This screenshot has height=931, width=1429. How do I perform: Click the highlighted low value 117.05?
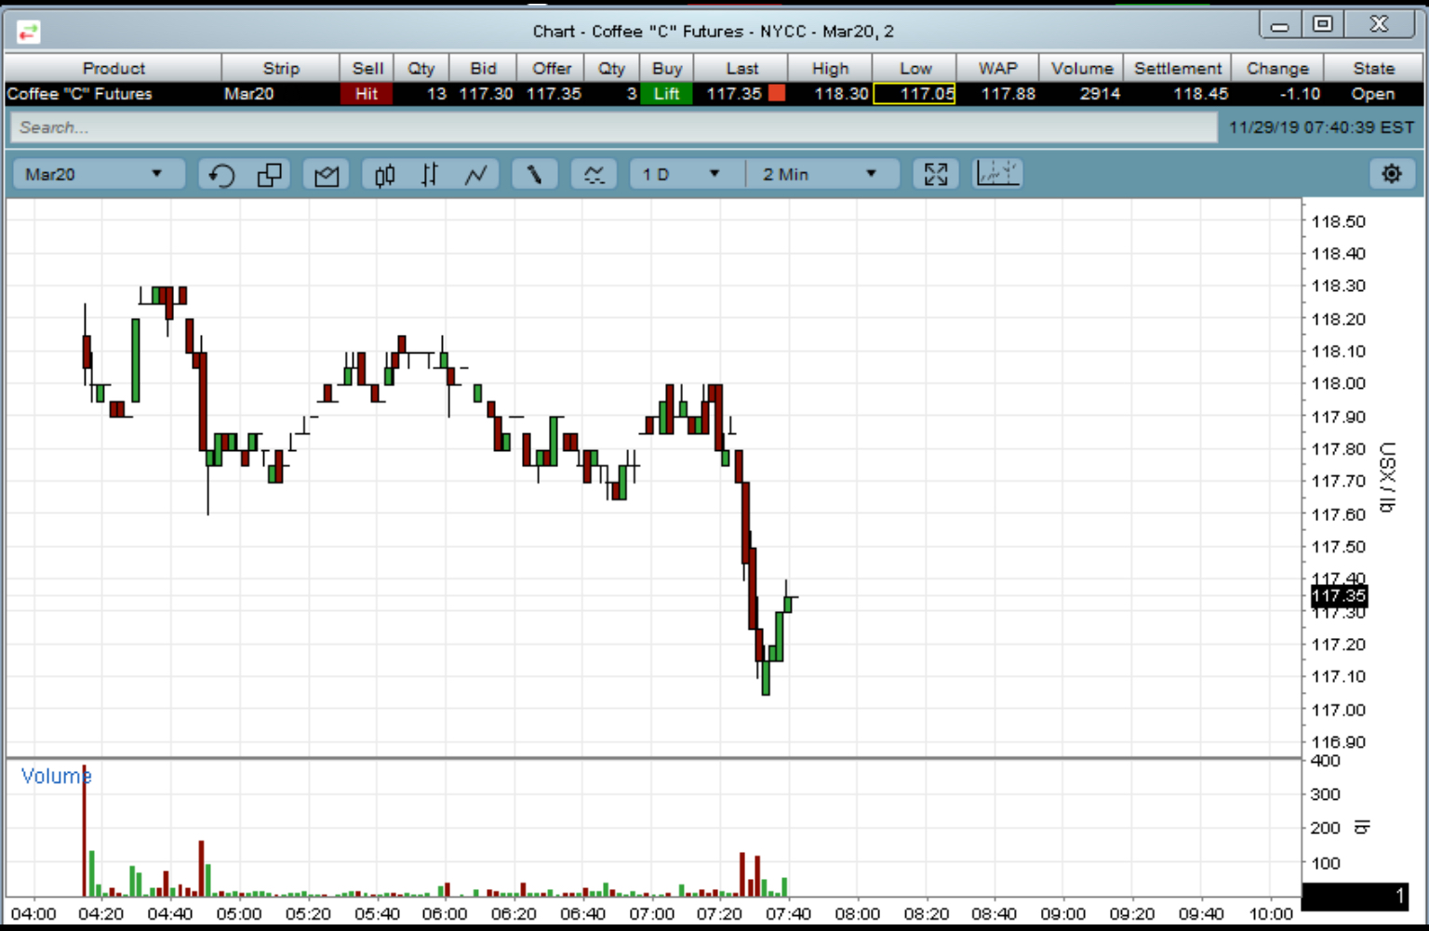click(915, 94)
